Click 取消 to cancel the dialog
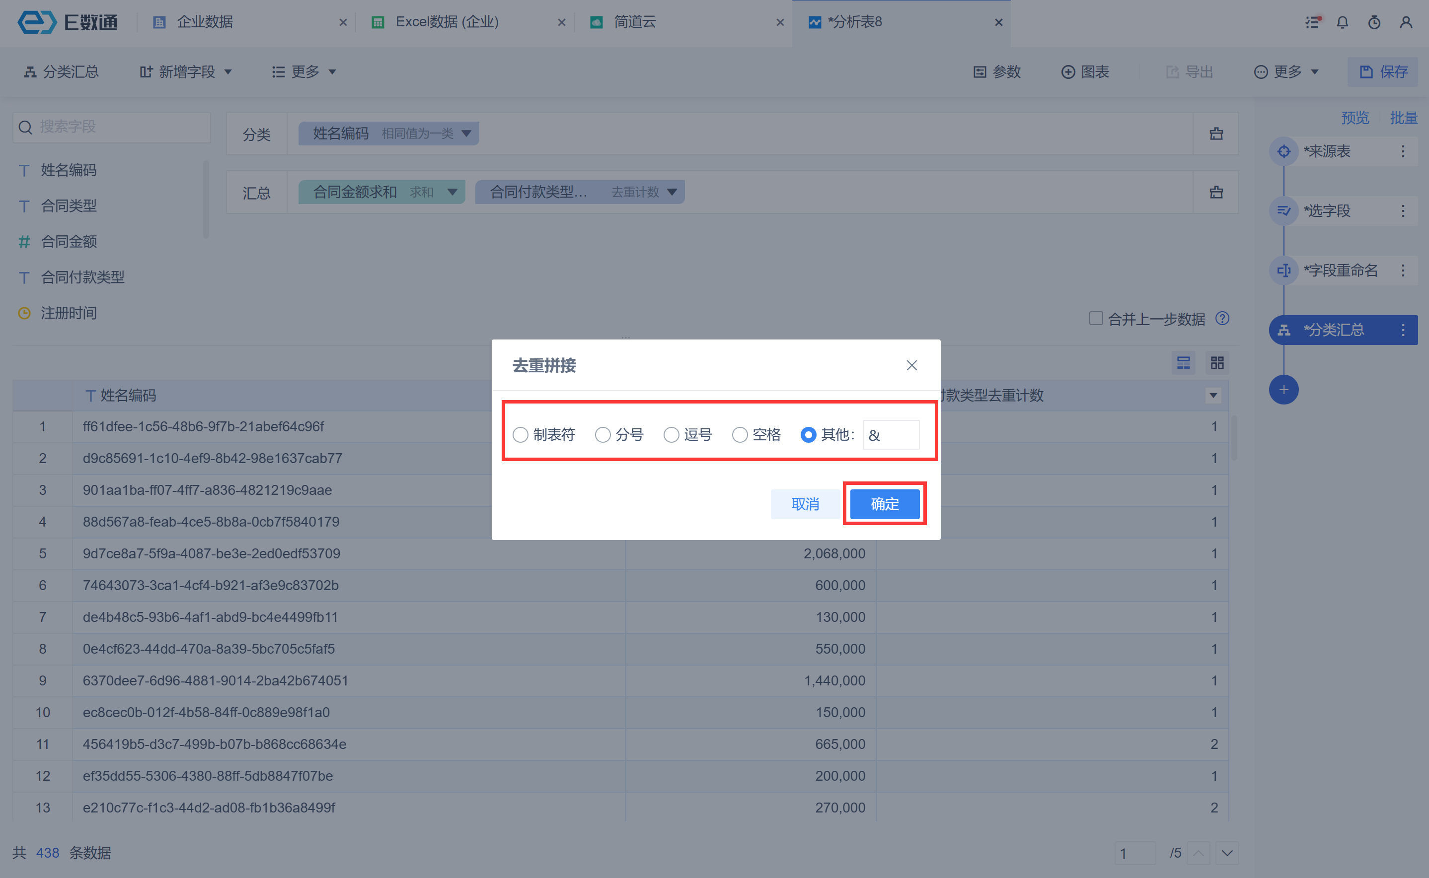The width and height of the screenshot is (1429, 878). 805,504
